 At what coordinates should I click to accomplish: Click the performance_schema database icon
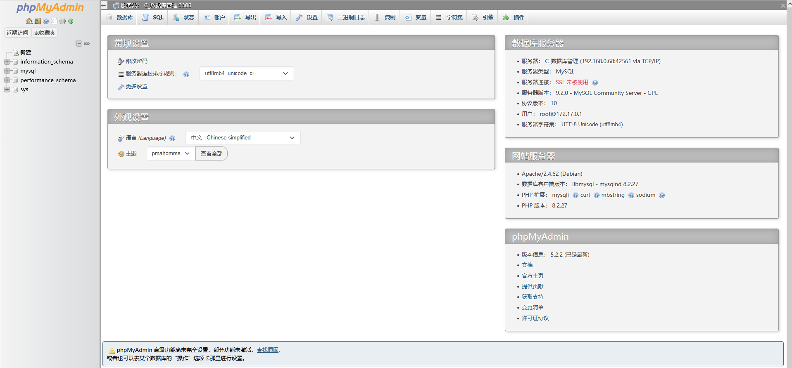pos(15,80)
